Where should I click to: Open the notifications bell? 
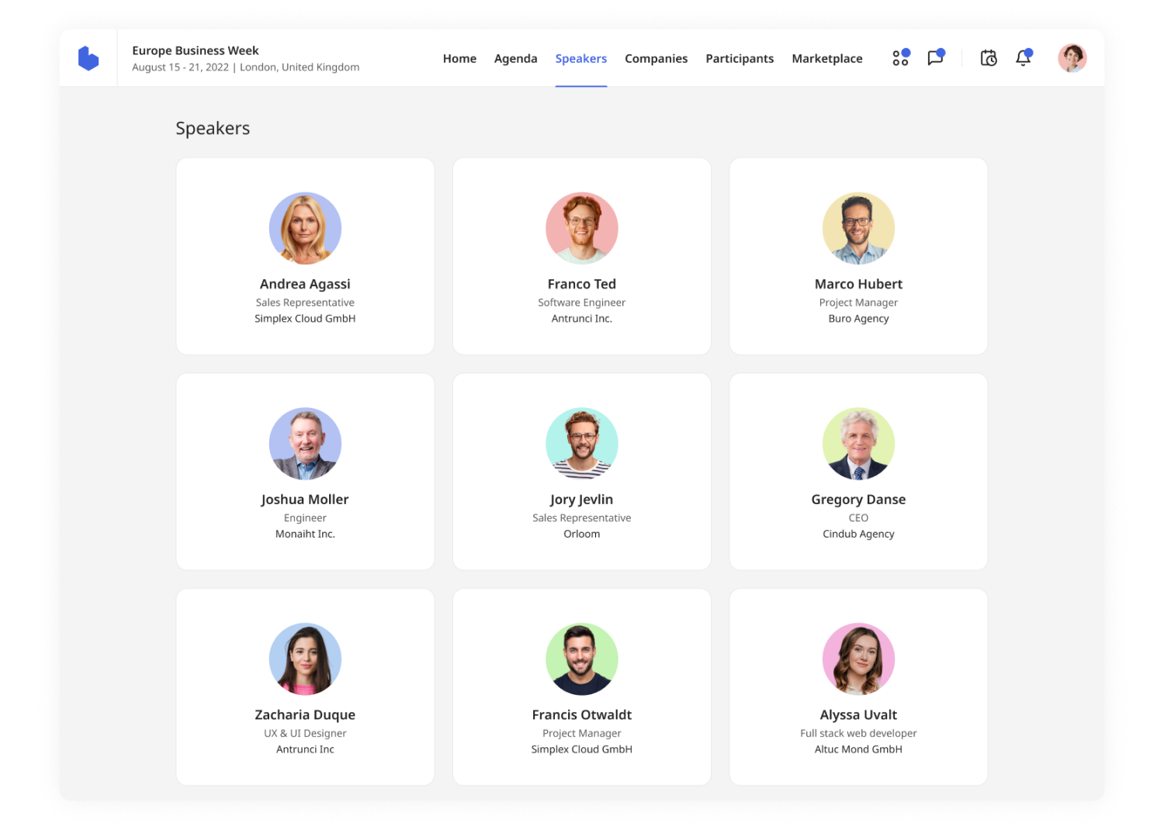[1024, 58]
